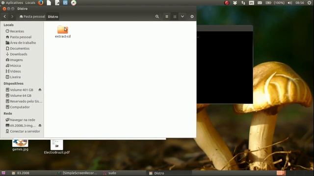Image resolution: width=314 pixels, height=176 pixels.
Task: Switch to sudo taskbar window
Action: 110,173
